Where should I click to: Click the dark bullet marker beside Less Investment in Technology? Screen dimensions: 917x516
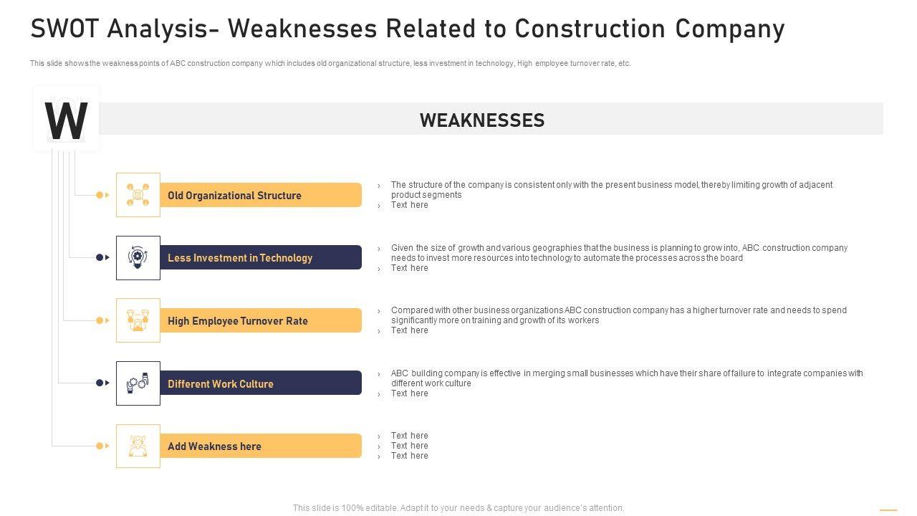(100, 257)
